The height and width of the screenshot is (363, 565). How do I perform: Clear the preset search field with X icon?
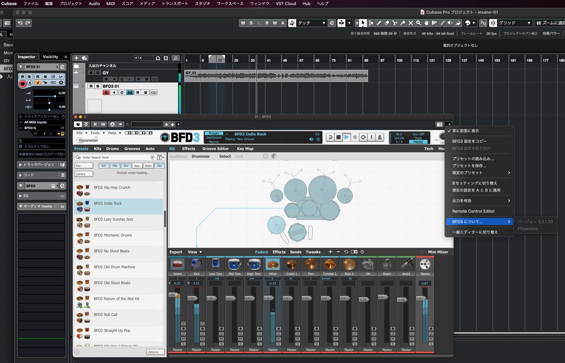click(x=152, y=157)
